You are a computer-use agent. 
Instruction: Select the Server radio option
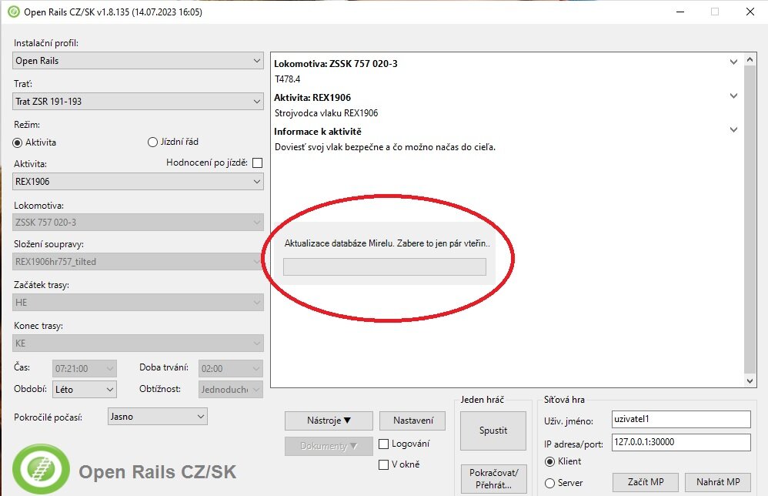(x=550, y=483)
